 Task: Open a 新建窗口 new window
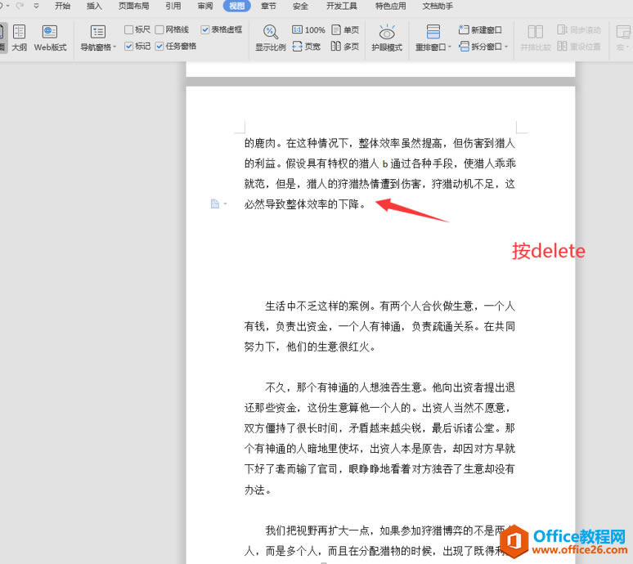tap(480, 29)
